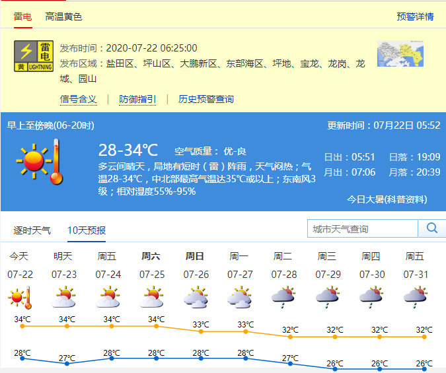This screenshot has width=446, height=373.
Task: Click the 今日大暑(科普资料) link
Action: tap(387, 199)
